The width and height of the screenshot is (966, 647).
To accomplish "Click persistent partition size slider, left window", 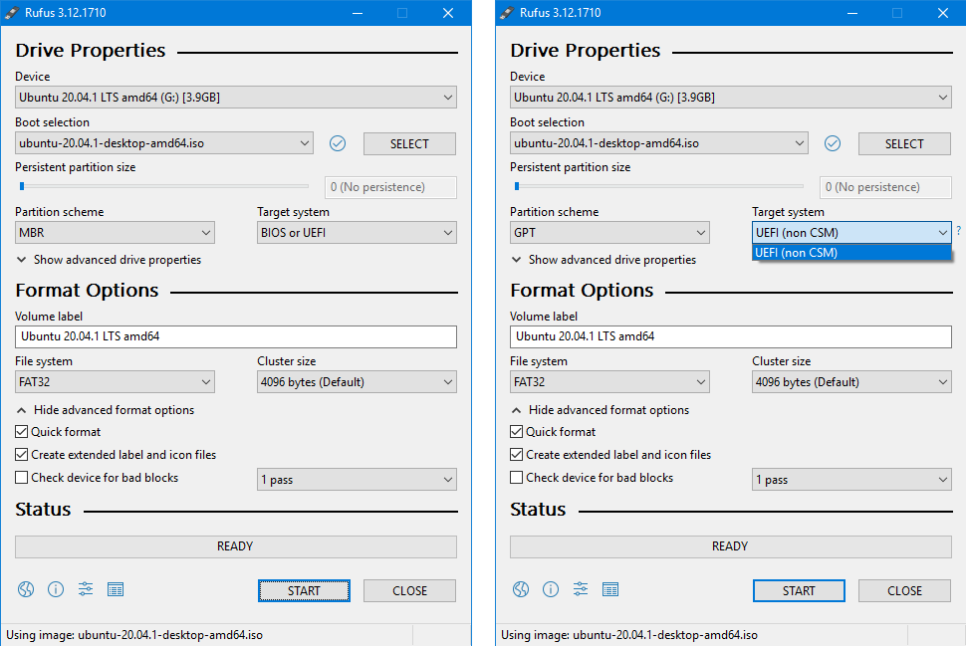I will [x=163, y=186].
